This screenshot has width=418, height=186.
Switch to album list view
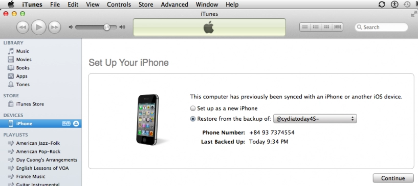(316, 27)
